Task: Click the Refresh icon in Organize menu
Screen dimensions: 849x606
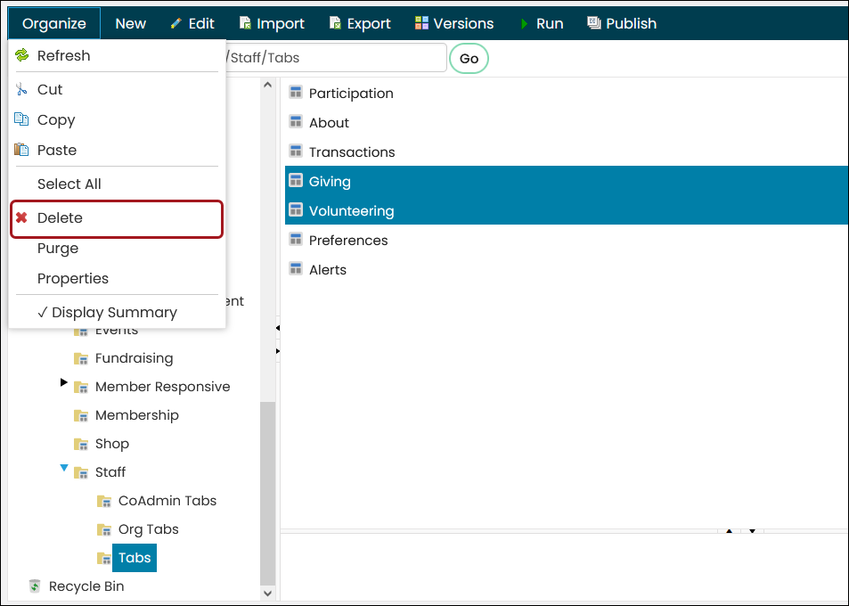Action: point(21,54)
